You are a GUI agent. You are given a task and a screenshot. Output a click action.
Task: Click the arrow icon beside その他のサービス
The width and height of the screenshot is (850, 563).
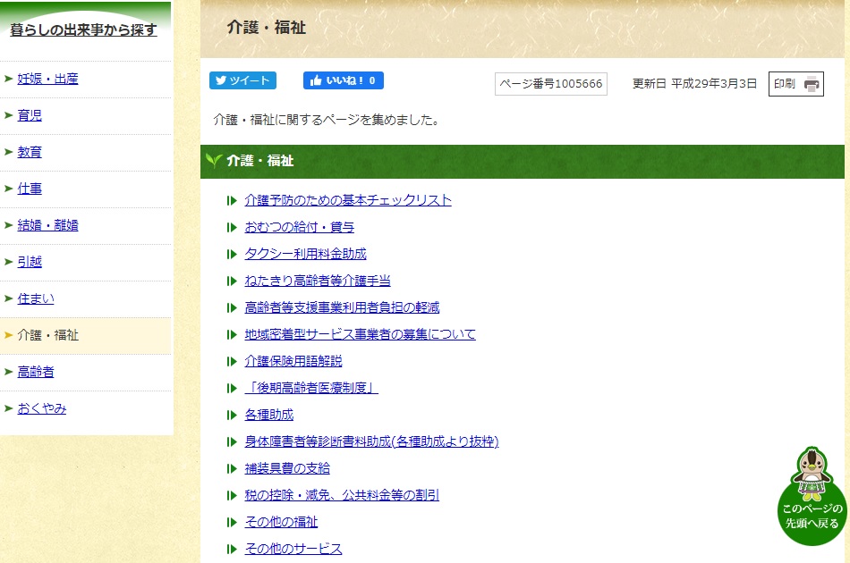(x=232, y=549)
